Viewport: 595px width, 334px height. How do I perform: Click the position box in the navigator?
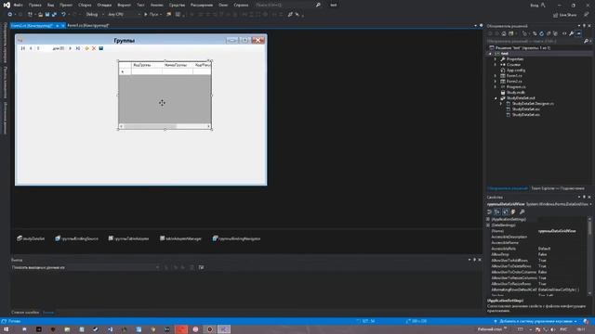click(x=43, y=48)
